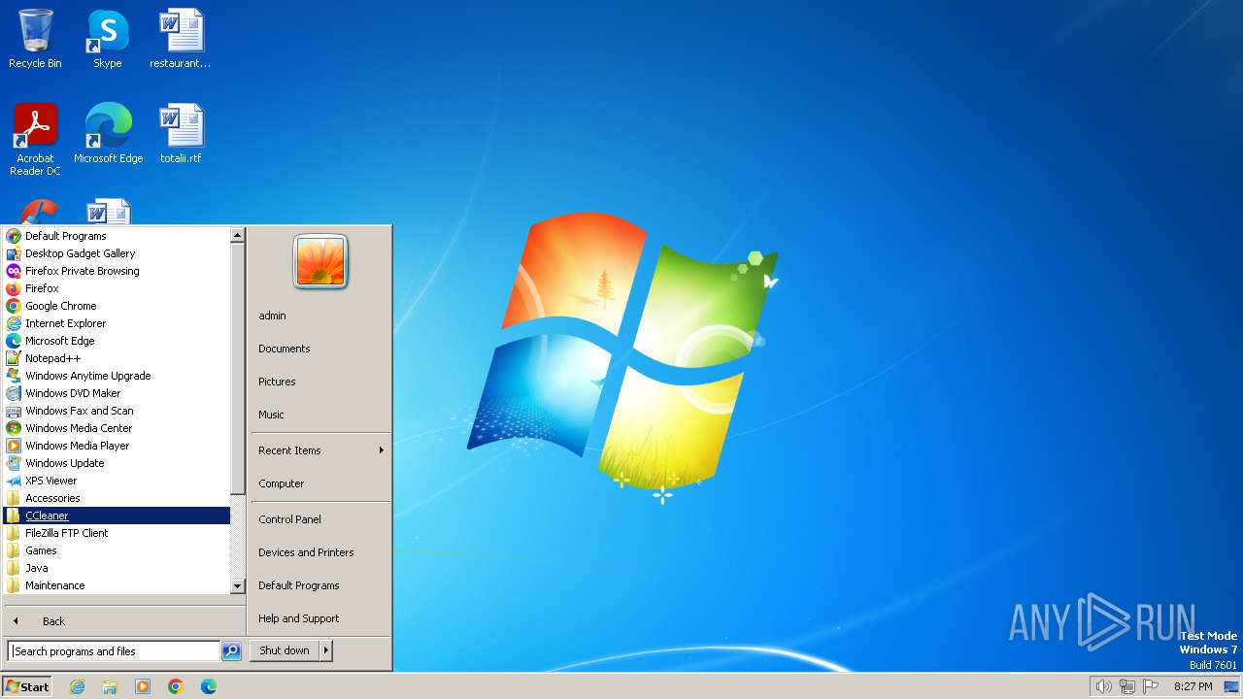Open Windows Anytime Upgrade
Viewport: 1243px width, 699px height.
pyautogui.click(x=117, y=376)
